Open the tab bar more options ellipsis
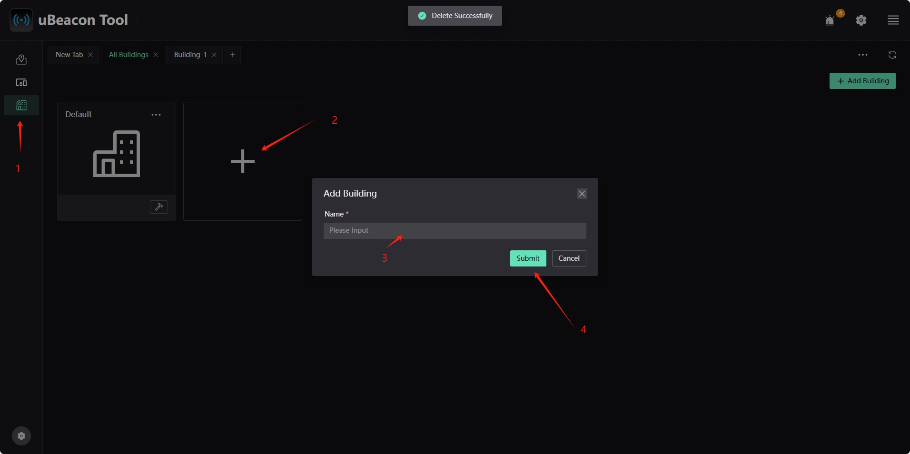This screenshot has height=454, width=910. (863, 55)
